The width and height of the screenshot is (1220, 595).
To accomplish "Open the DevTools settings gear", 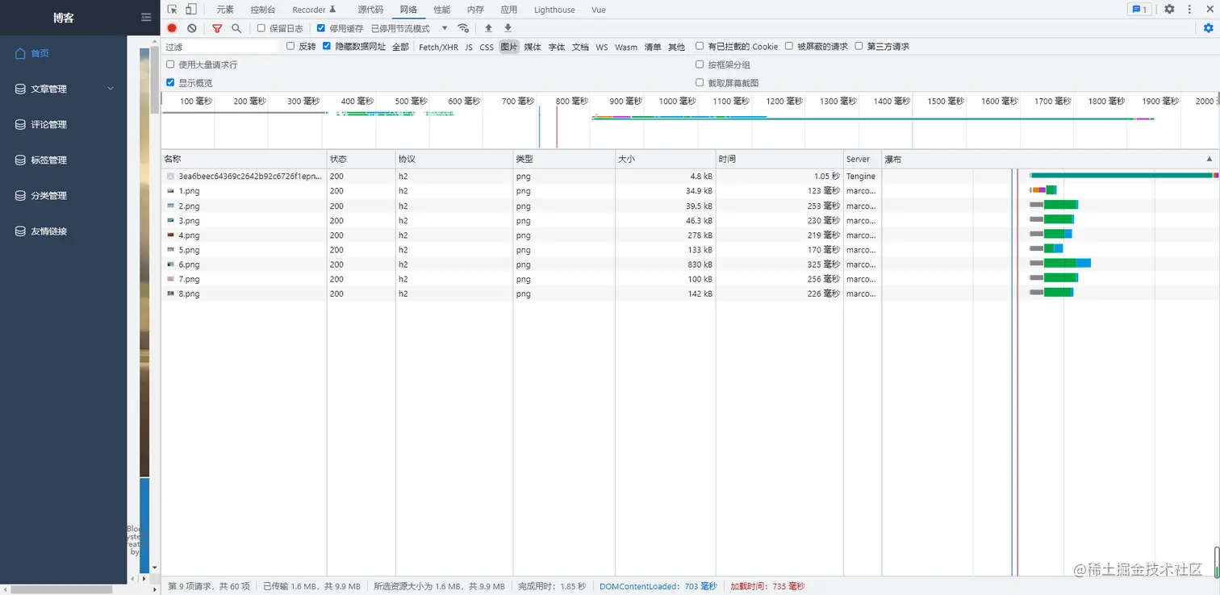I will (x=1169, y=10).
